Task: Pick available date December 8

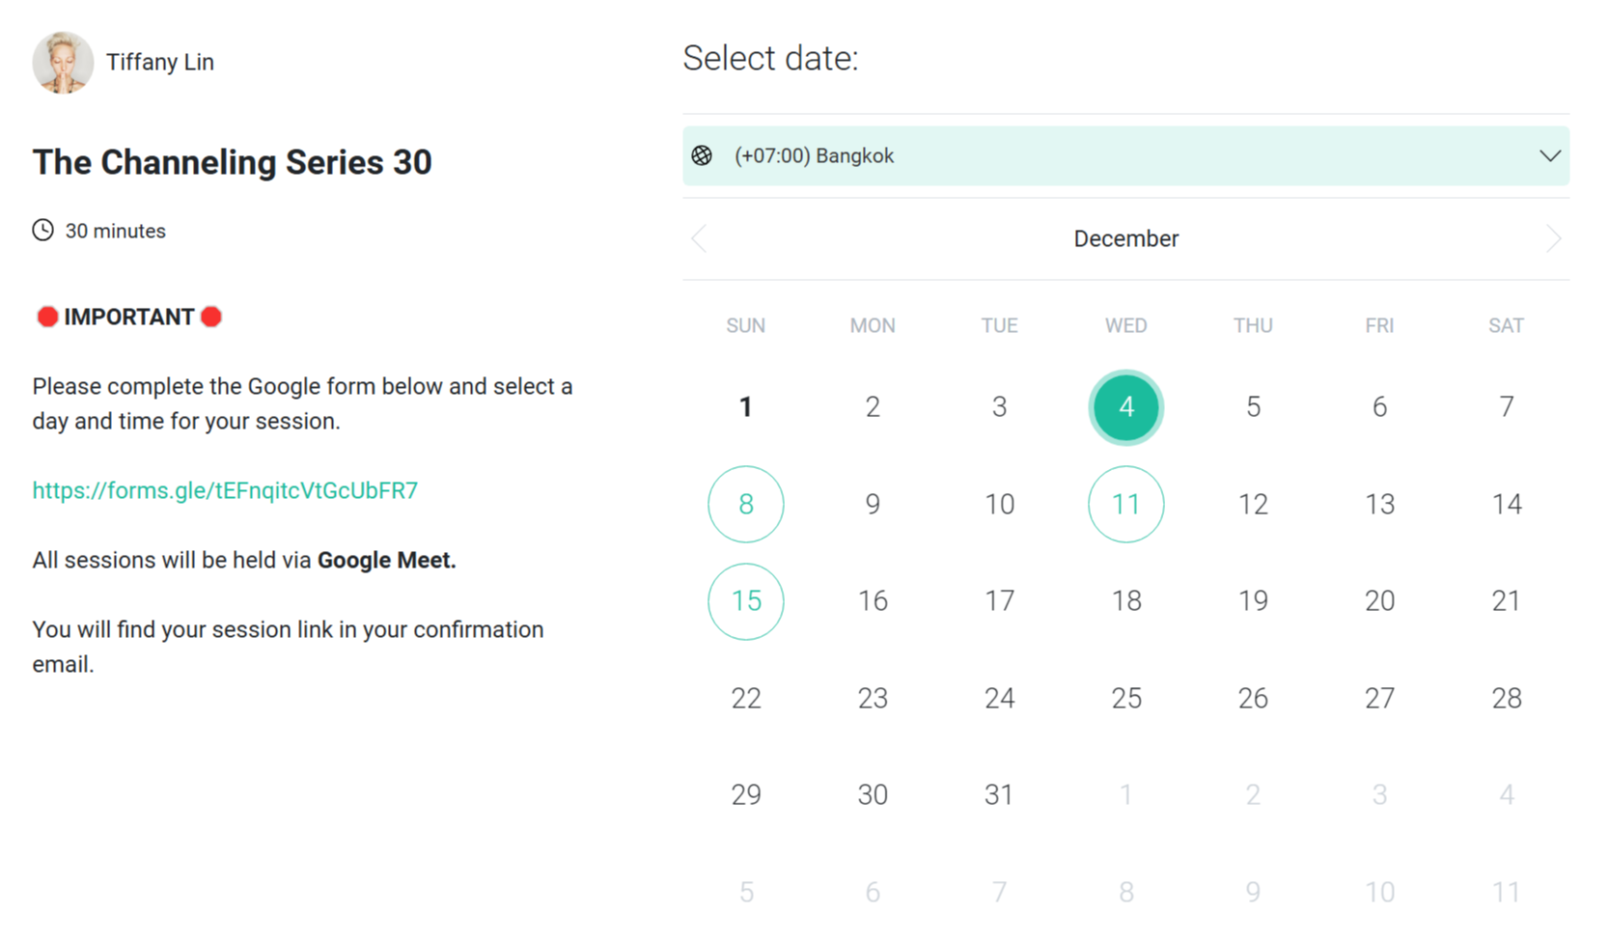Action: [x=745, y=504]
